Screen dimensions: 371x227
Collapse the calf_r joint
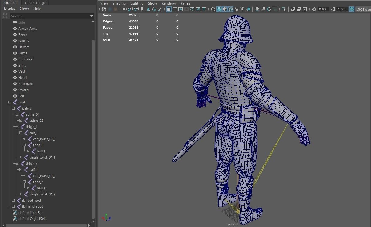coord(21,170)
